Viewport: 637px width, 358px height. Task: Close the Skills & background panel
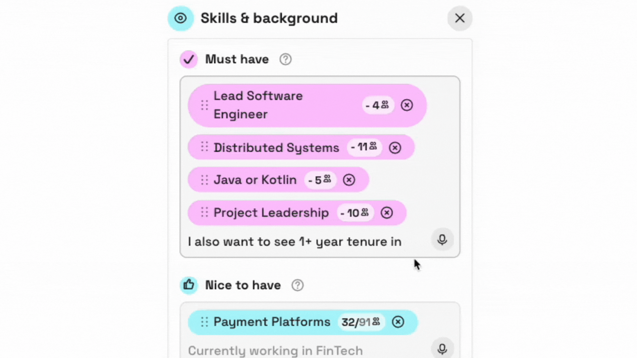460,18
